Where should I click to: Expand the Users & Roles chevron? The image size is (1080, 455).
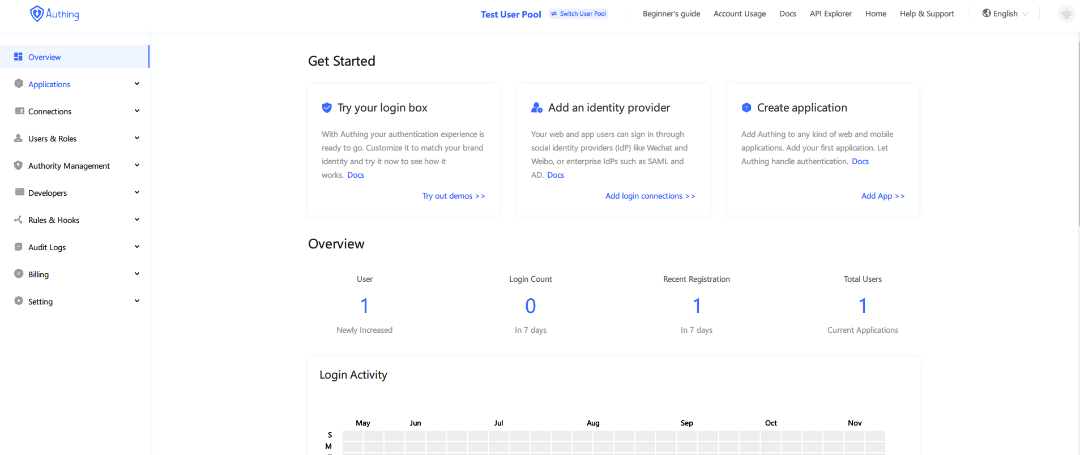click(137, 138)
